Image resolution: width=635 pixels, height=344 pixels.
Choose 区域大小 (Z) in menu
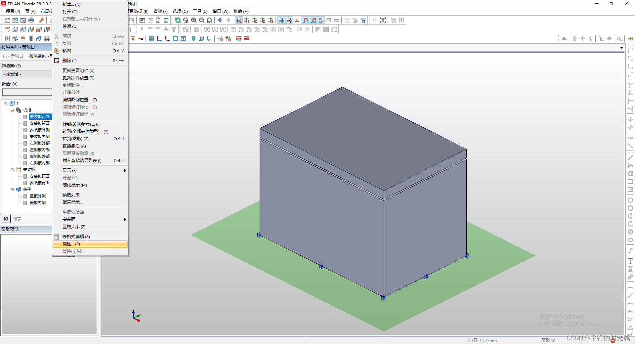click(90, 227)
